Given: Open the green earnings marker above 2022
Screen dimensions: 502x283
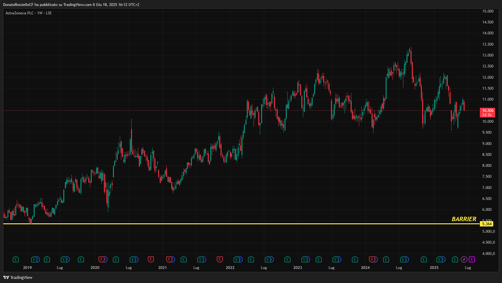Looking at the screenshot, I should (x=236, y=259).
